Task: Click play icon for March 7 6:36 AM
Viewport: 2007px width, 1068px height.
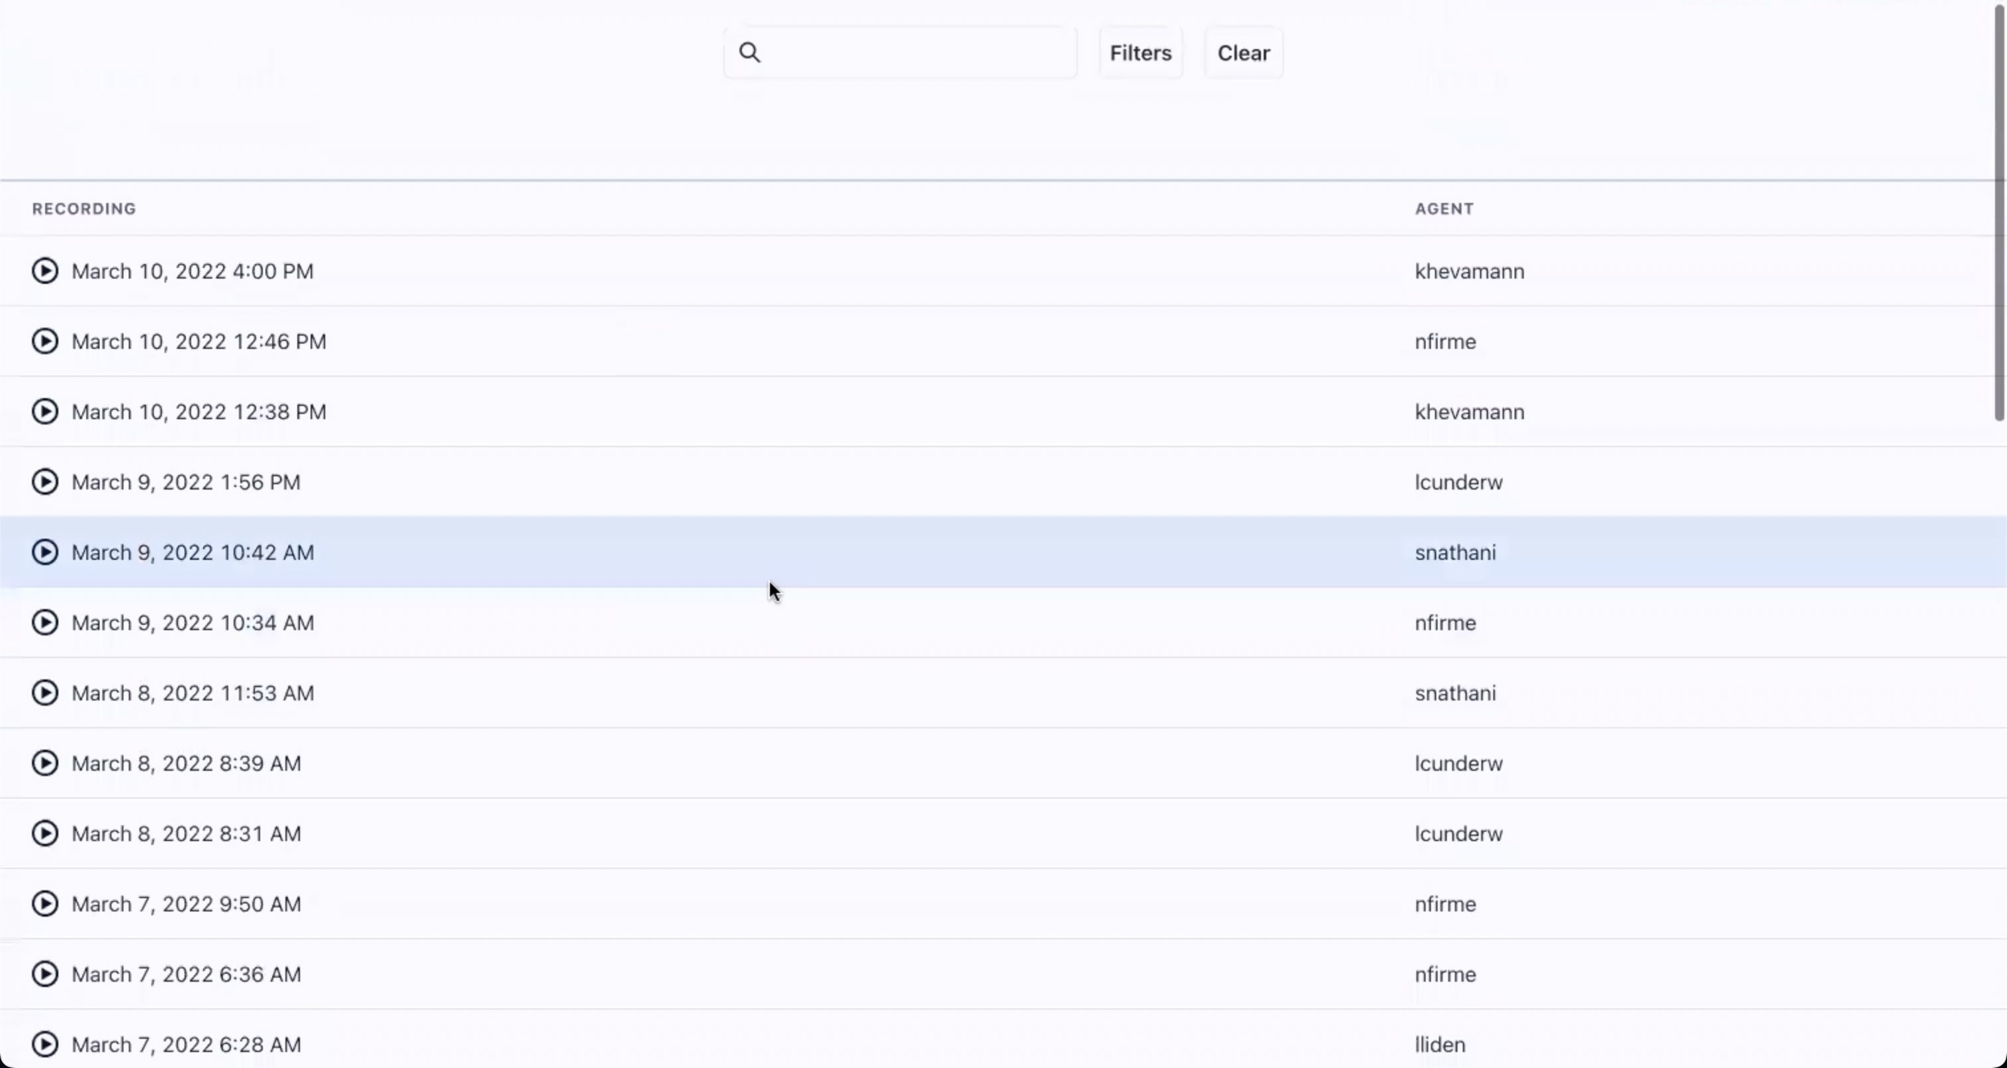Action: tap(45, 974)
